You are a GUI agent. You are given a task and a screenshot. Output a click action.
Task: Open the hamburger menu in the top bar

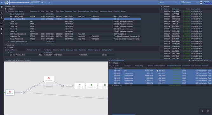coord(2,3)
